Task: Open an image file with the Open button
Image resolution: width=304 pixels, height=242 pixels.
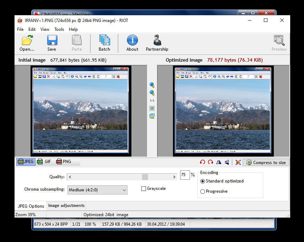Action: pyautogui.click(x=27, y=43)
